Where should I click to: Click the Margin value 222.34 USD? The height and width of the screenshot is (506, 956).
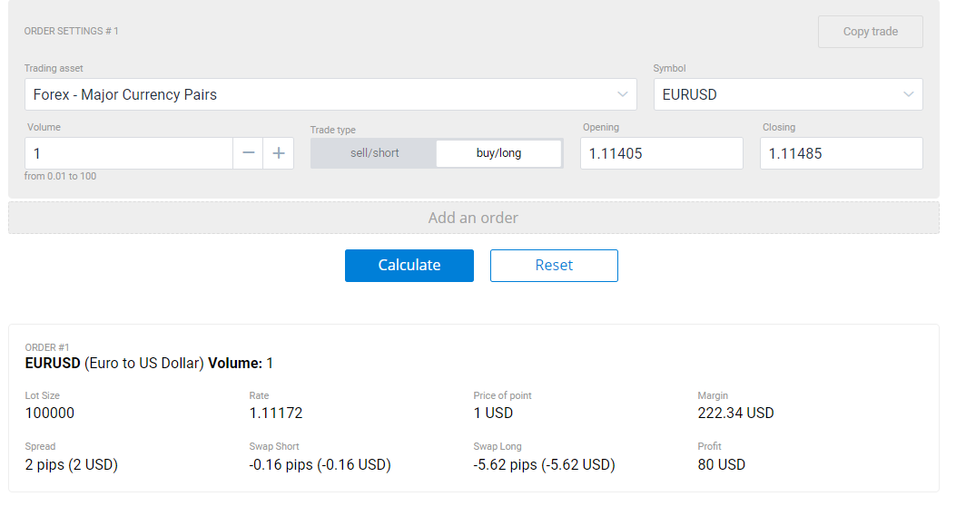pos(735,413)
